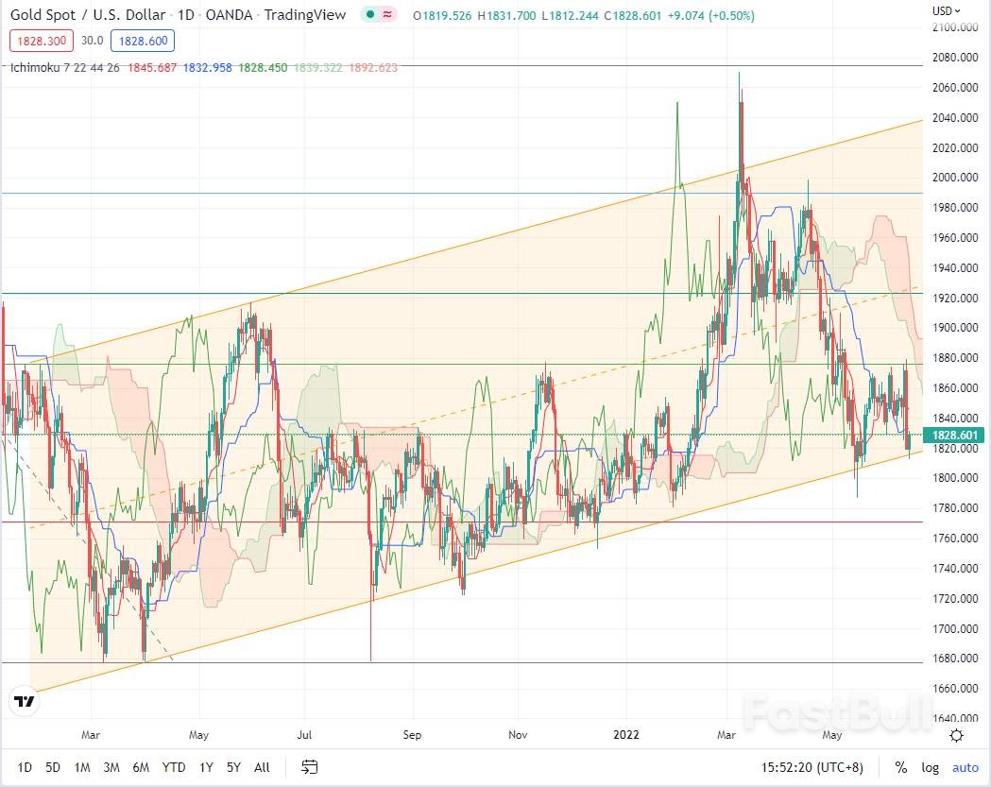Click the open value O1819.526
The width and height of the screenshot is (991, 787).
click(x=442, y=16)
